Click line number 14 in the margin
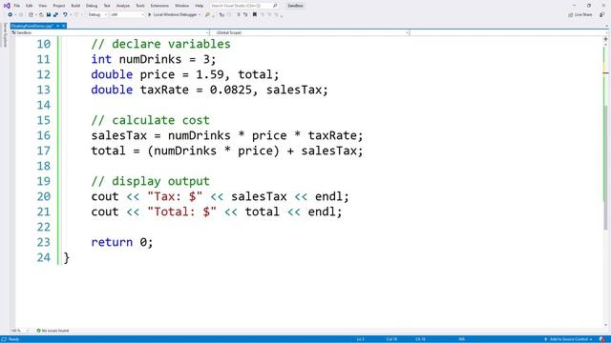 (x=43, y=105)
